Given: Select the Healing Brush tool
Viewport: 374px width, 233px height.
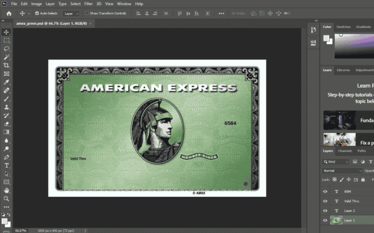Looking at the screenshot, I should 6,90.
